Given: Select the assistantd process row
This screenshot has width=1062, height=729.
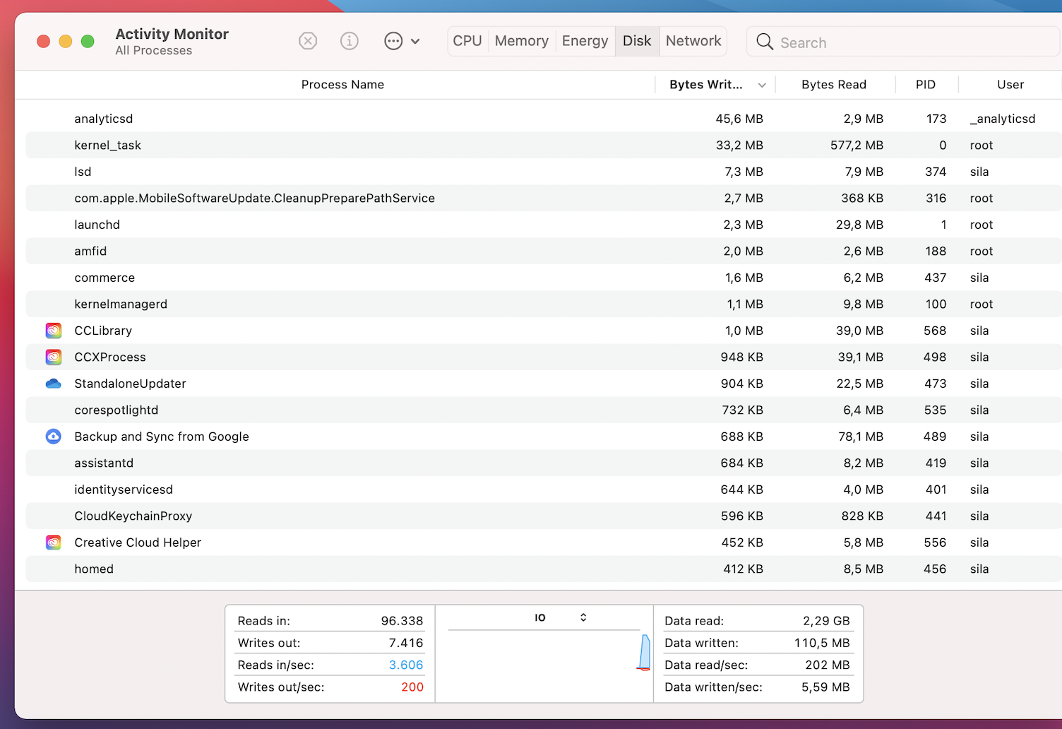Looking at the screenshot, I should coord(544,463).
